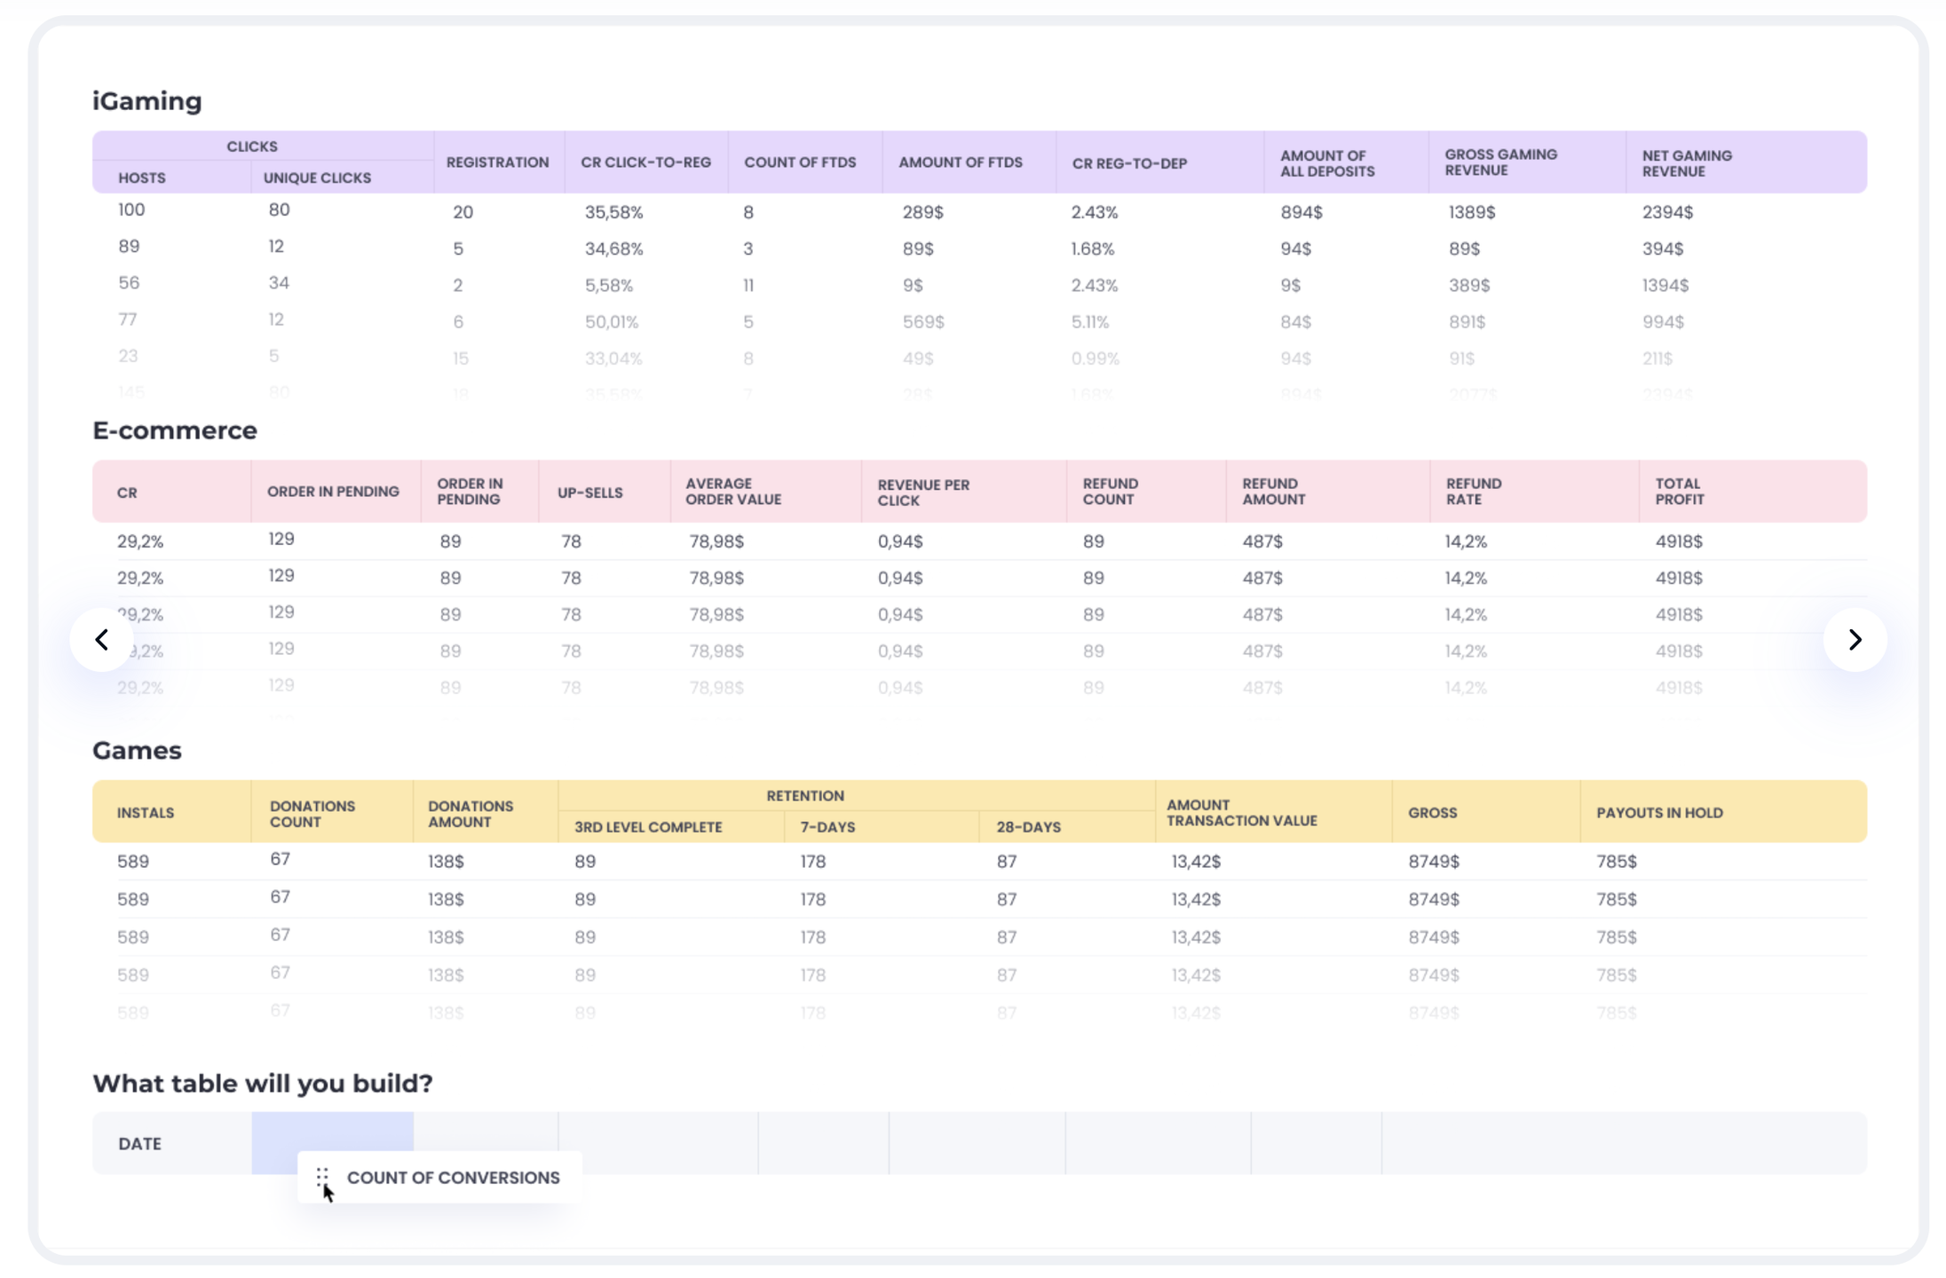
Task: Click the Gross Gaming Revenue header
Action: point(1500,162)
